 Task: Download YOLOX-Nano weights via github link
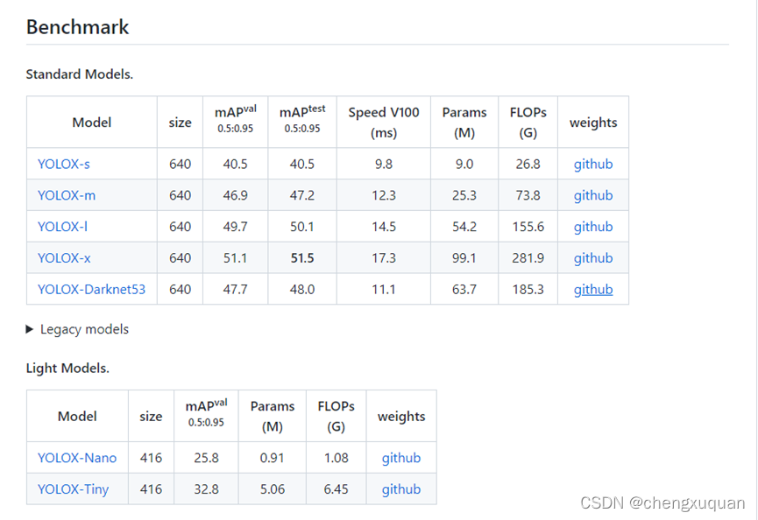tap(401, 459)
